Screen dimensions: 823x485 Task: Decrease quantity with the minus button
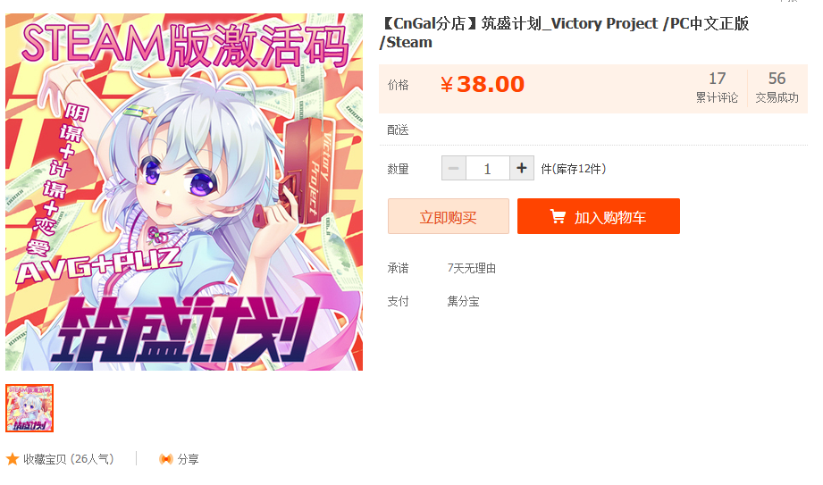point(454,168)
